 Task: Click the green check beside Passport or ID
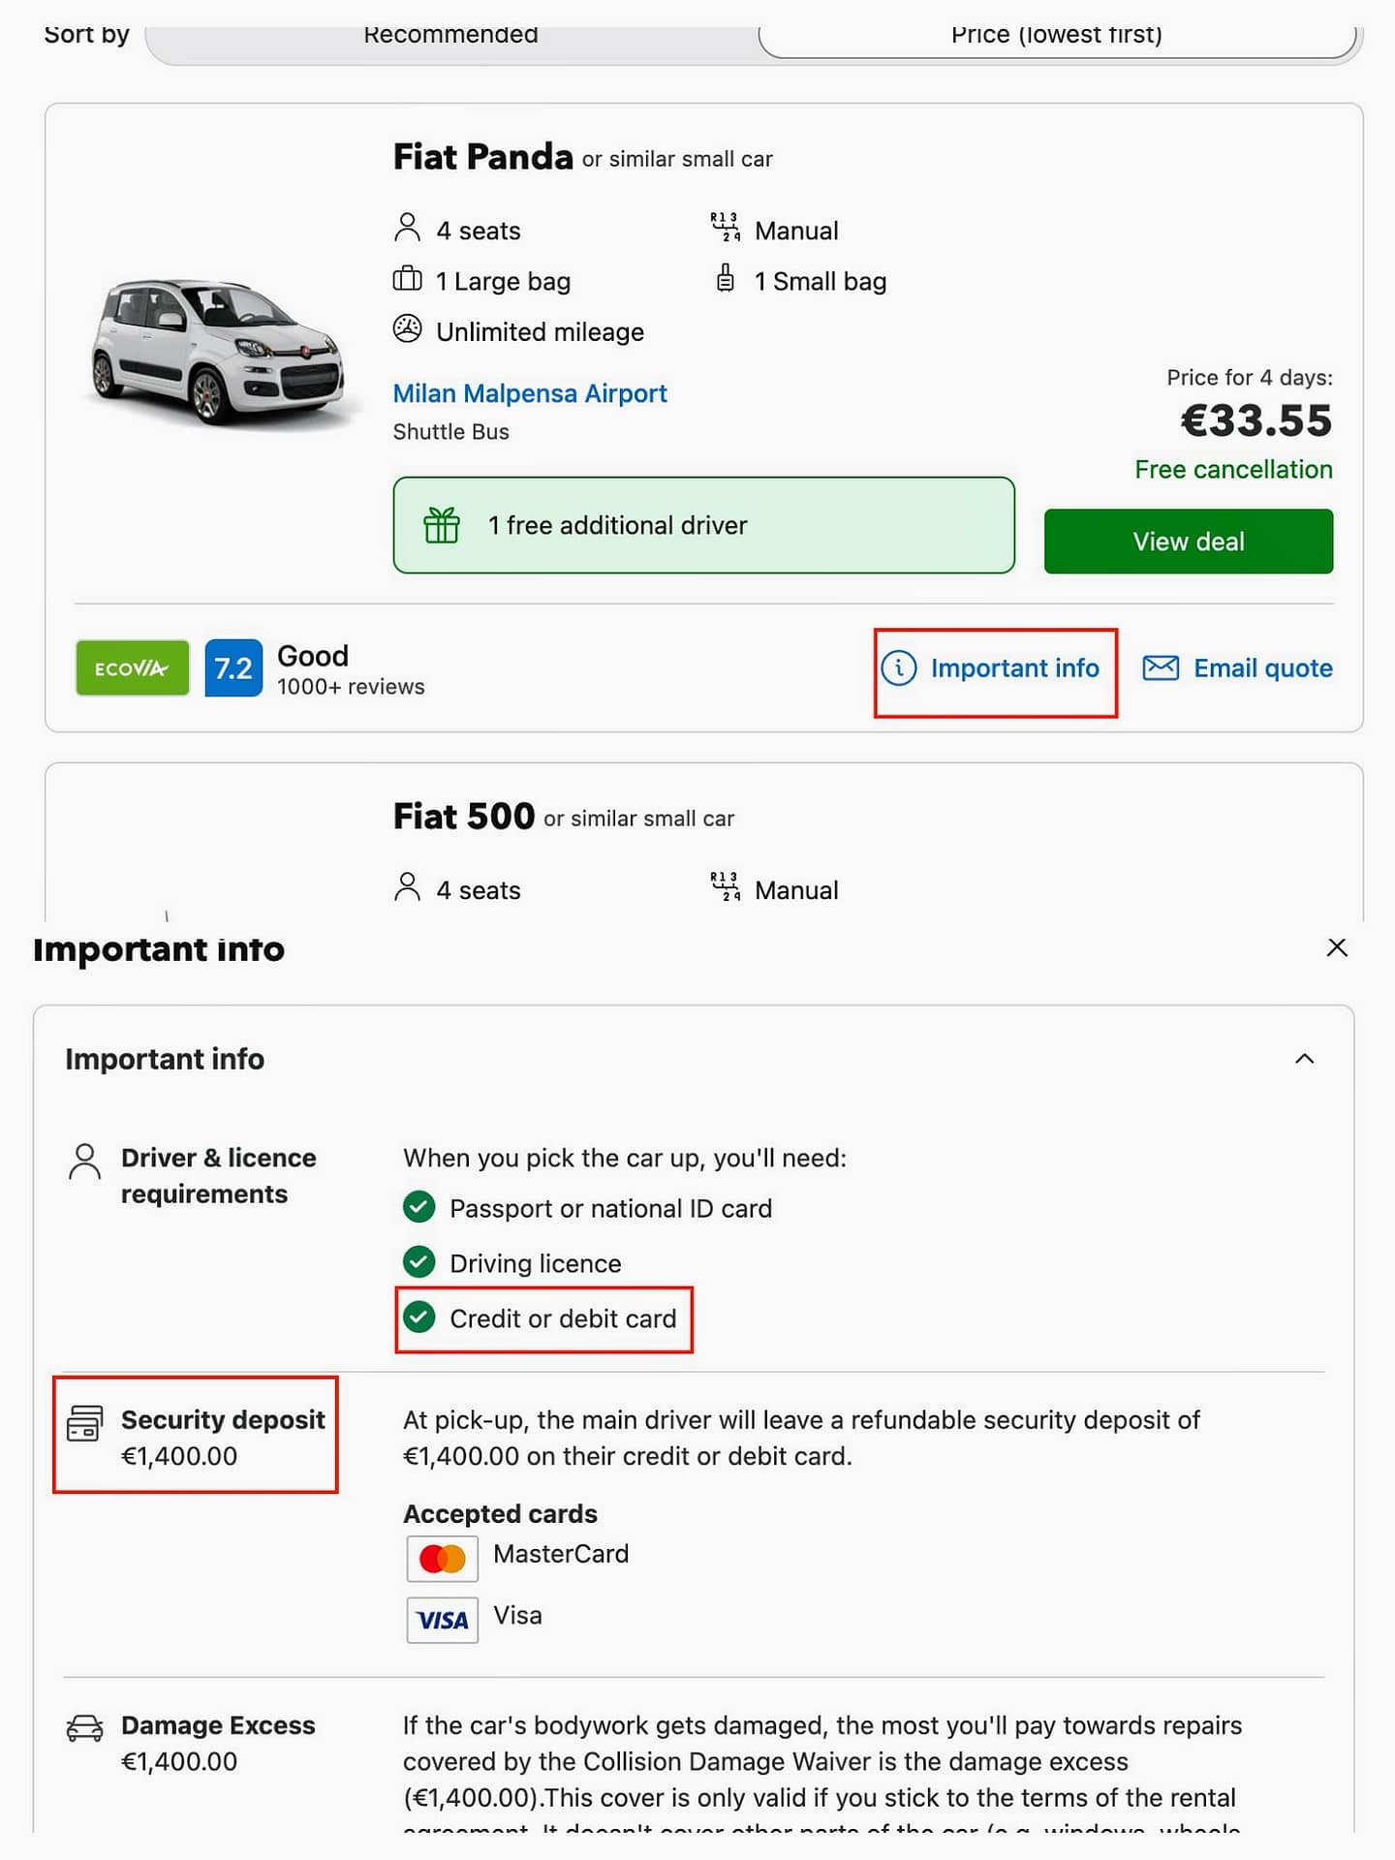419,1207
